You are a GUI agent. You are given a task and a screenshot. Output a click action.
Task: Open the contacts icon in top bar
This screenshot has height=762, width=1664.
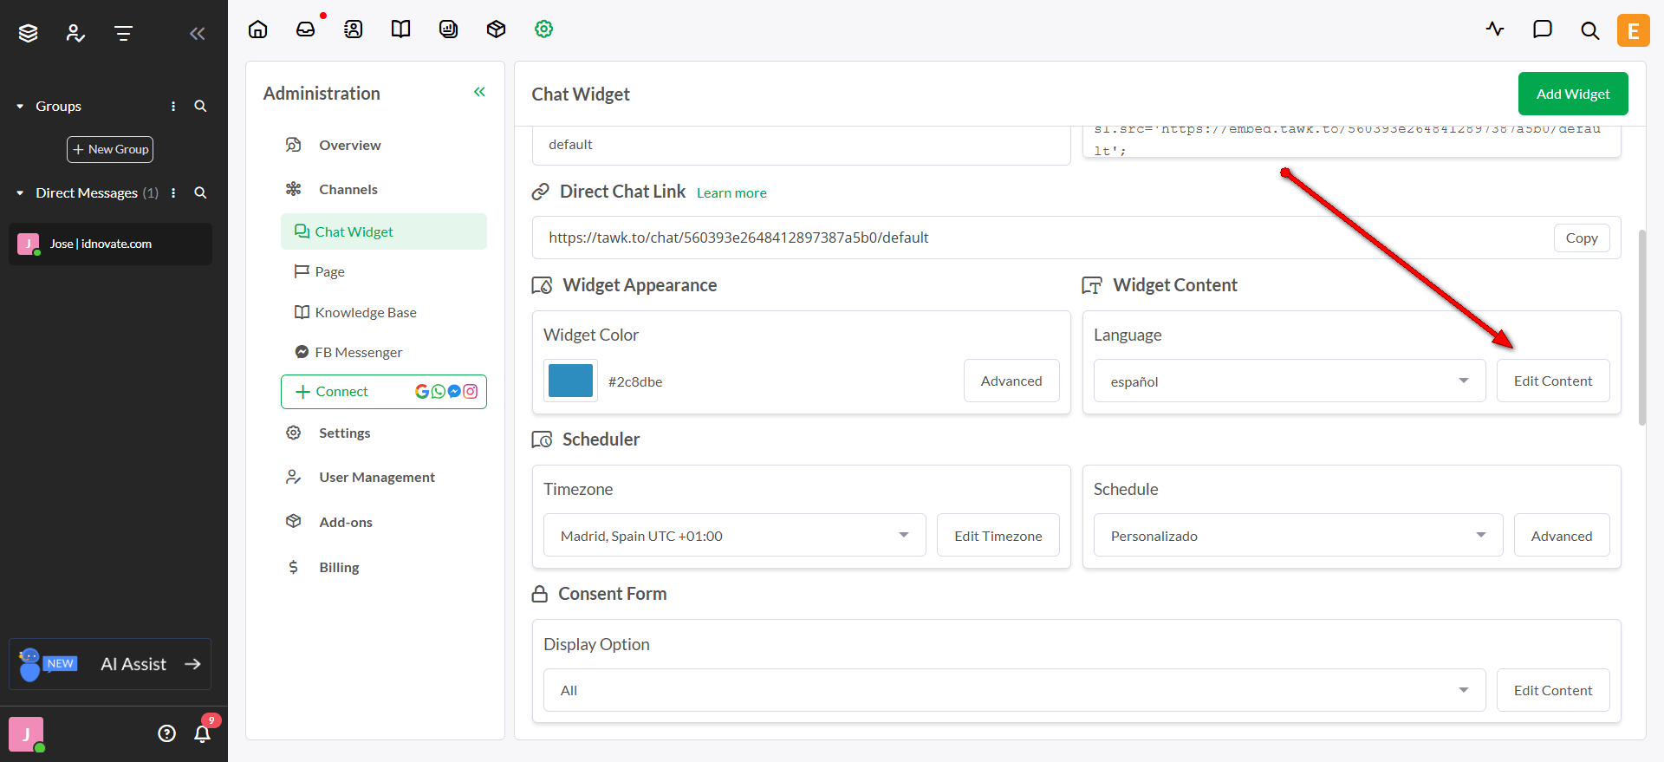[x=354, y=29]
